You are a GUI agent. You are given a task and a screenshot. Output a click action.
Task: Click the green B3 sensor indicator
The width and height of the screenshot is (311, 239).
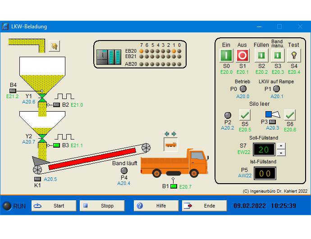click(x=56, y=145)
